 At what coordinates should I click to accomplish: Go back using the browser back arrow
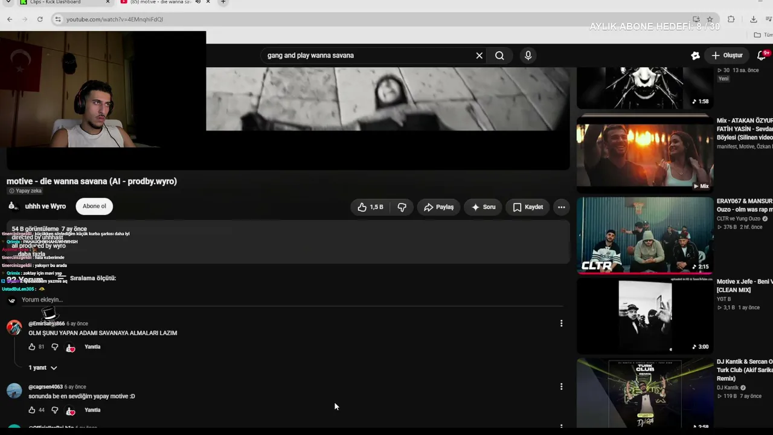(10, 19)
